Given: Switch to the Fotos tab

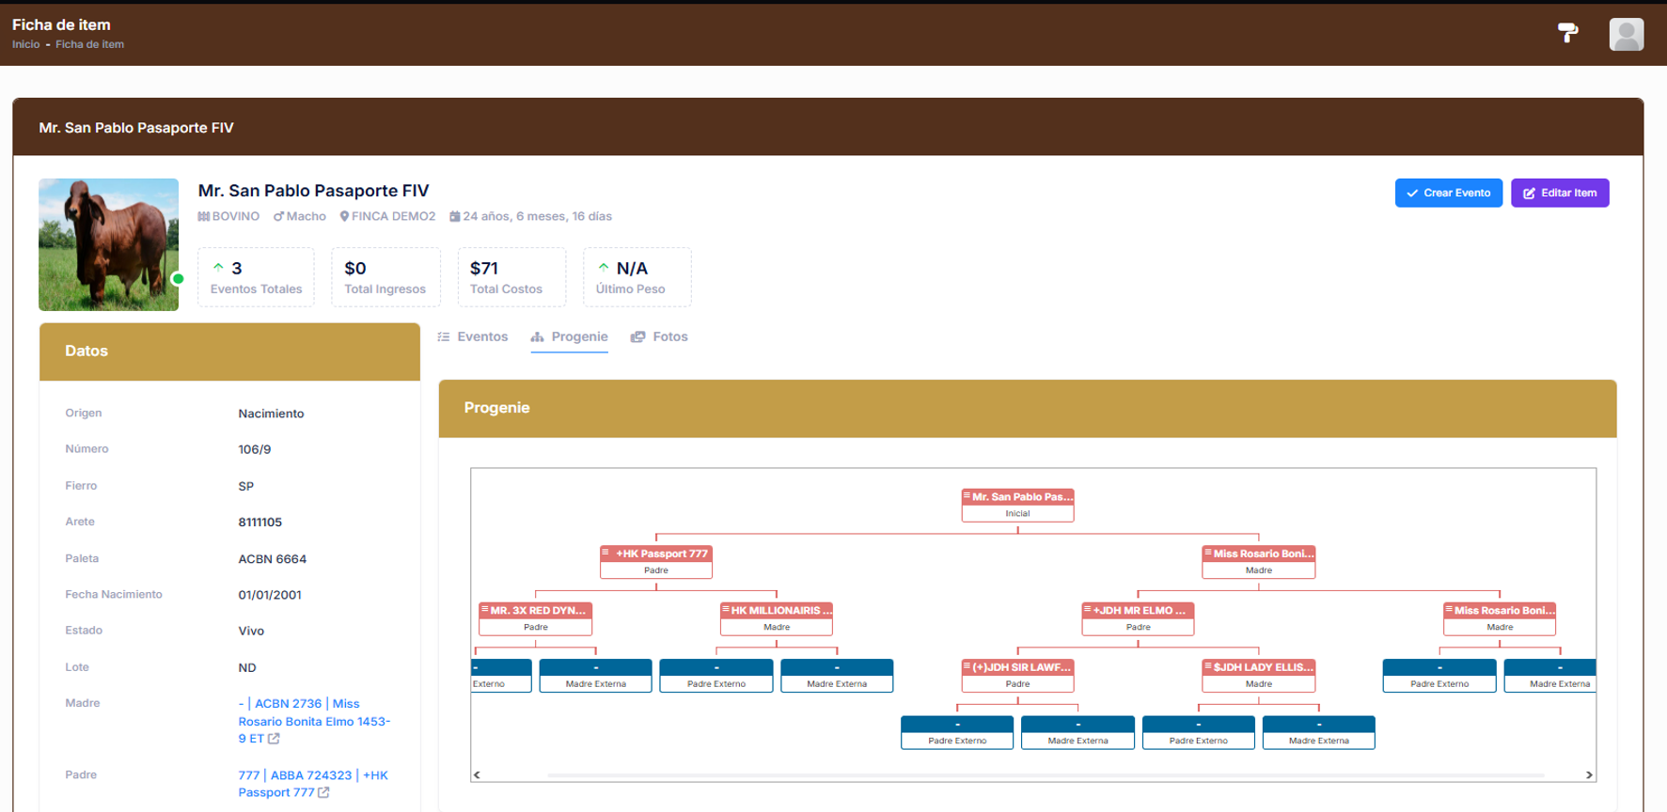Looking at the screenshot, I should point(659,336).
